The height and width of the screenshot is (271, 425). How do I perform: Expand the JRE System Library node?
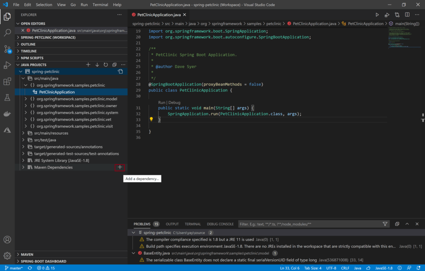[x=23, y=160]
